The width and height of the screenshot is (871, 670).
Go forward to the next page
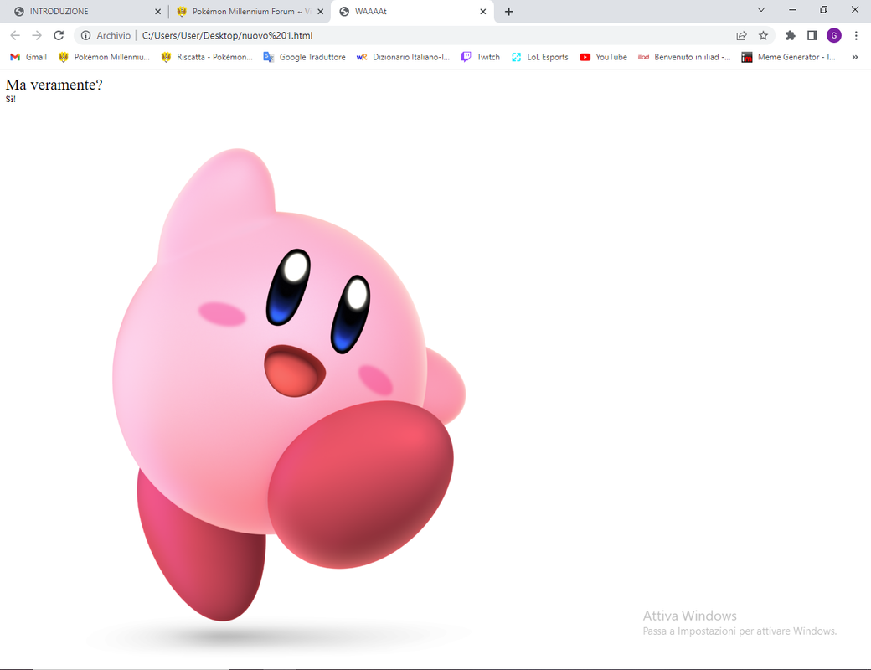pyautogui.click(x=37, y=35)
